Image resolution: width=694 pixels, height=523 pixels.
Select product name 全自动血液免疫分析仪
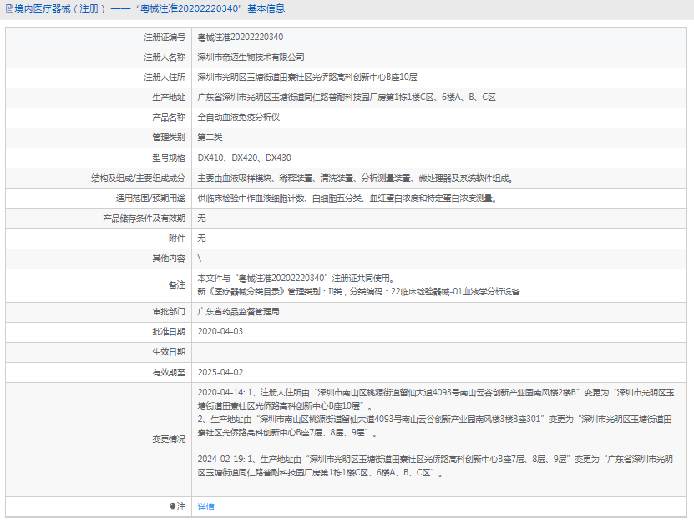[239, 118]
